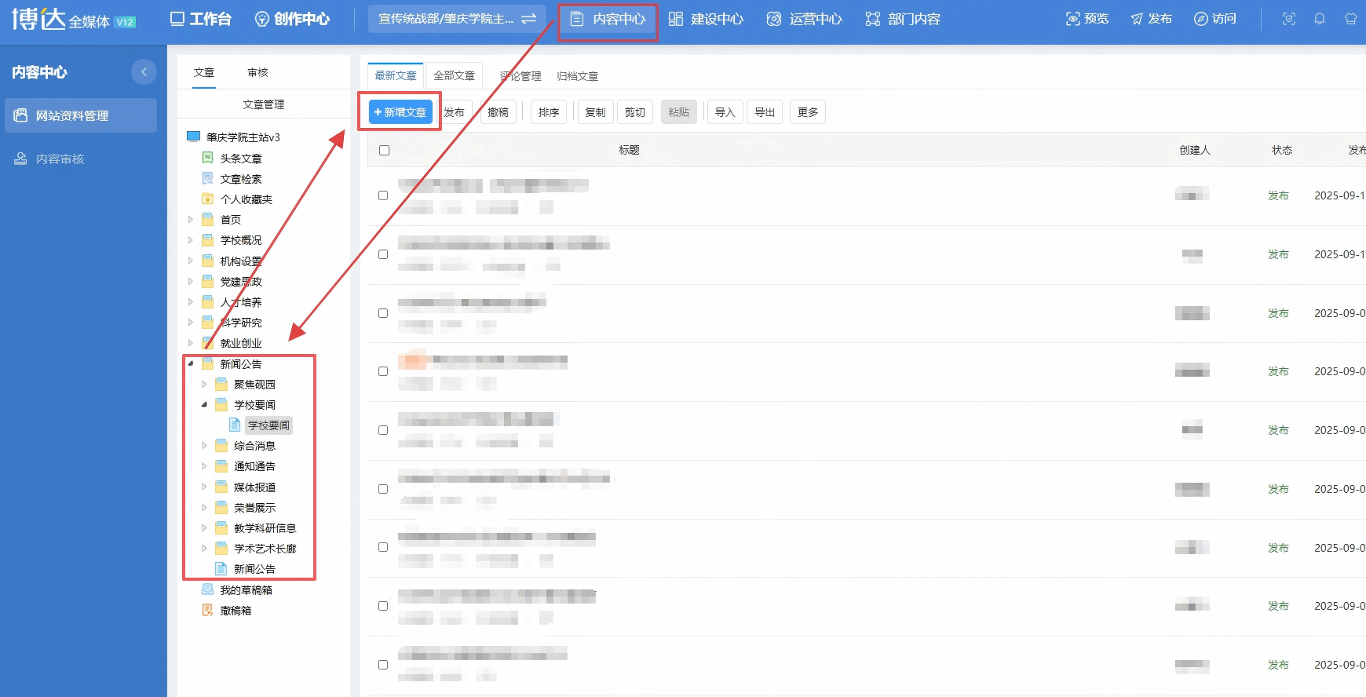Screen dimensions: 1366x697
Task: Open 我的草稿箱 drafts box in tree
Action: click(x=246, y=590)
